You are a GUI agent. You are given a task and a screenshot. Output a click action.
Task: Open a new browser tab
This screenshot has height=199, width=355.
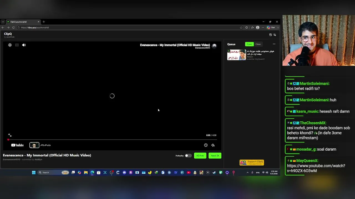pos(44,22)
